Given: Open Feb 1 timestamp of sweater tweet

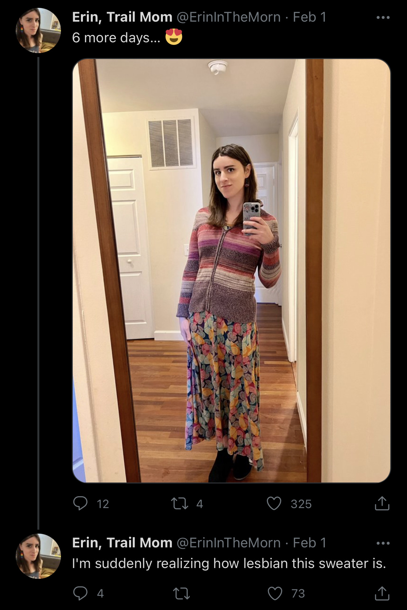Looking at the screenshot, I should click(310, 543).
